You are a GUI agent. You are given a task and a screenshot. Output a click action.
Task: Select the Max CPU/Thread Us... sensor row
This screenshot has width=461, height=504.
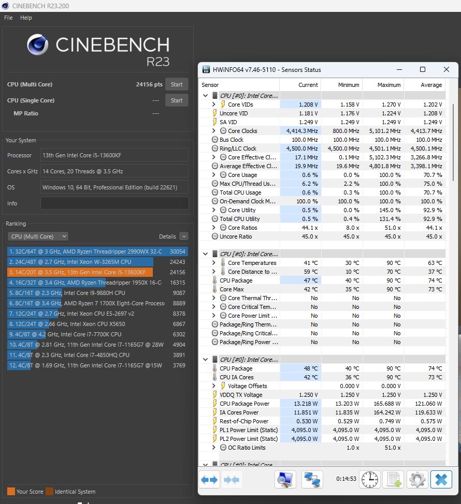coord(322,184)
